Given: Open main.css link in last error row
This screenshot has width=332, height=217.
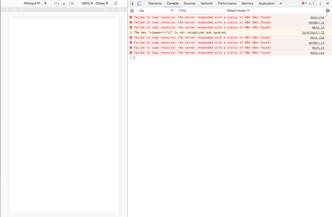Looking at the screenshot, I should click(317, 53).
